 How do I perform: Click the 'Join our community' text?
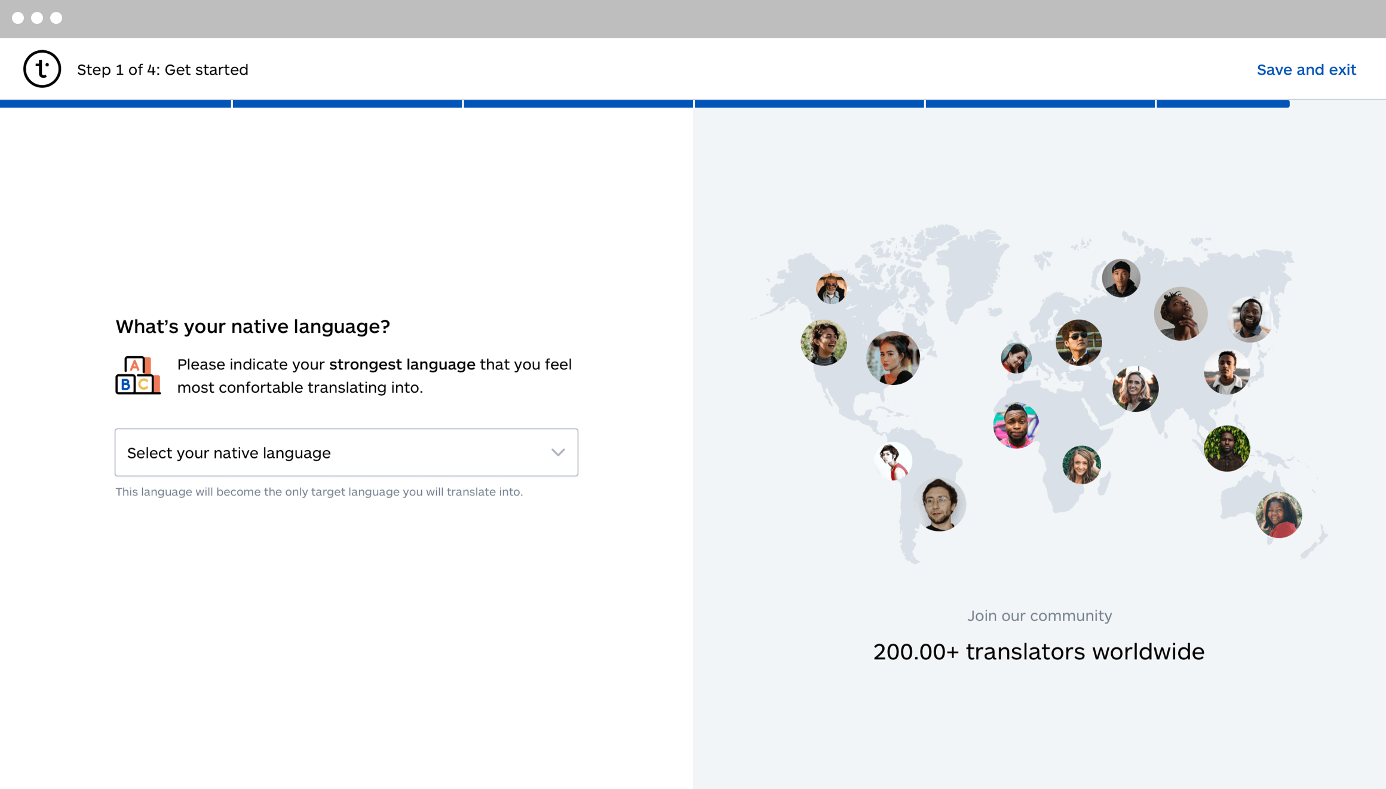tap(1039, 616)
